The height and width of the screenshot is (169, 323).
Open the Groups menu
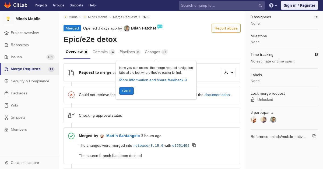click(58, 5)
